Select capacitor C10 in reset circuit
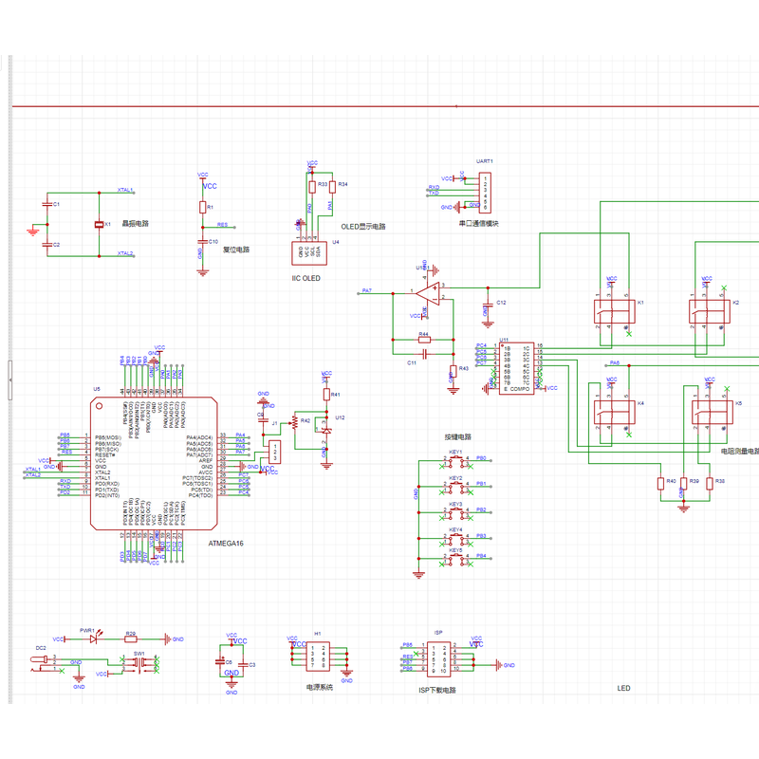 coord(203,241)
